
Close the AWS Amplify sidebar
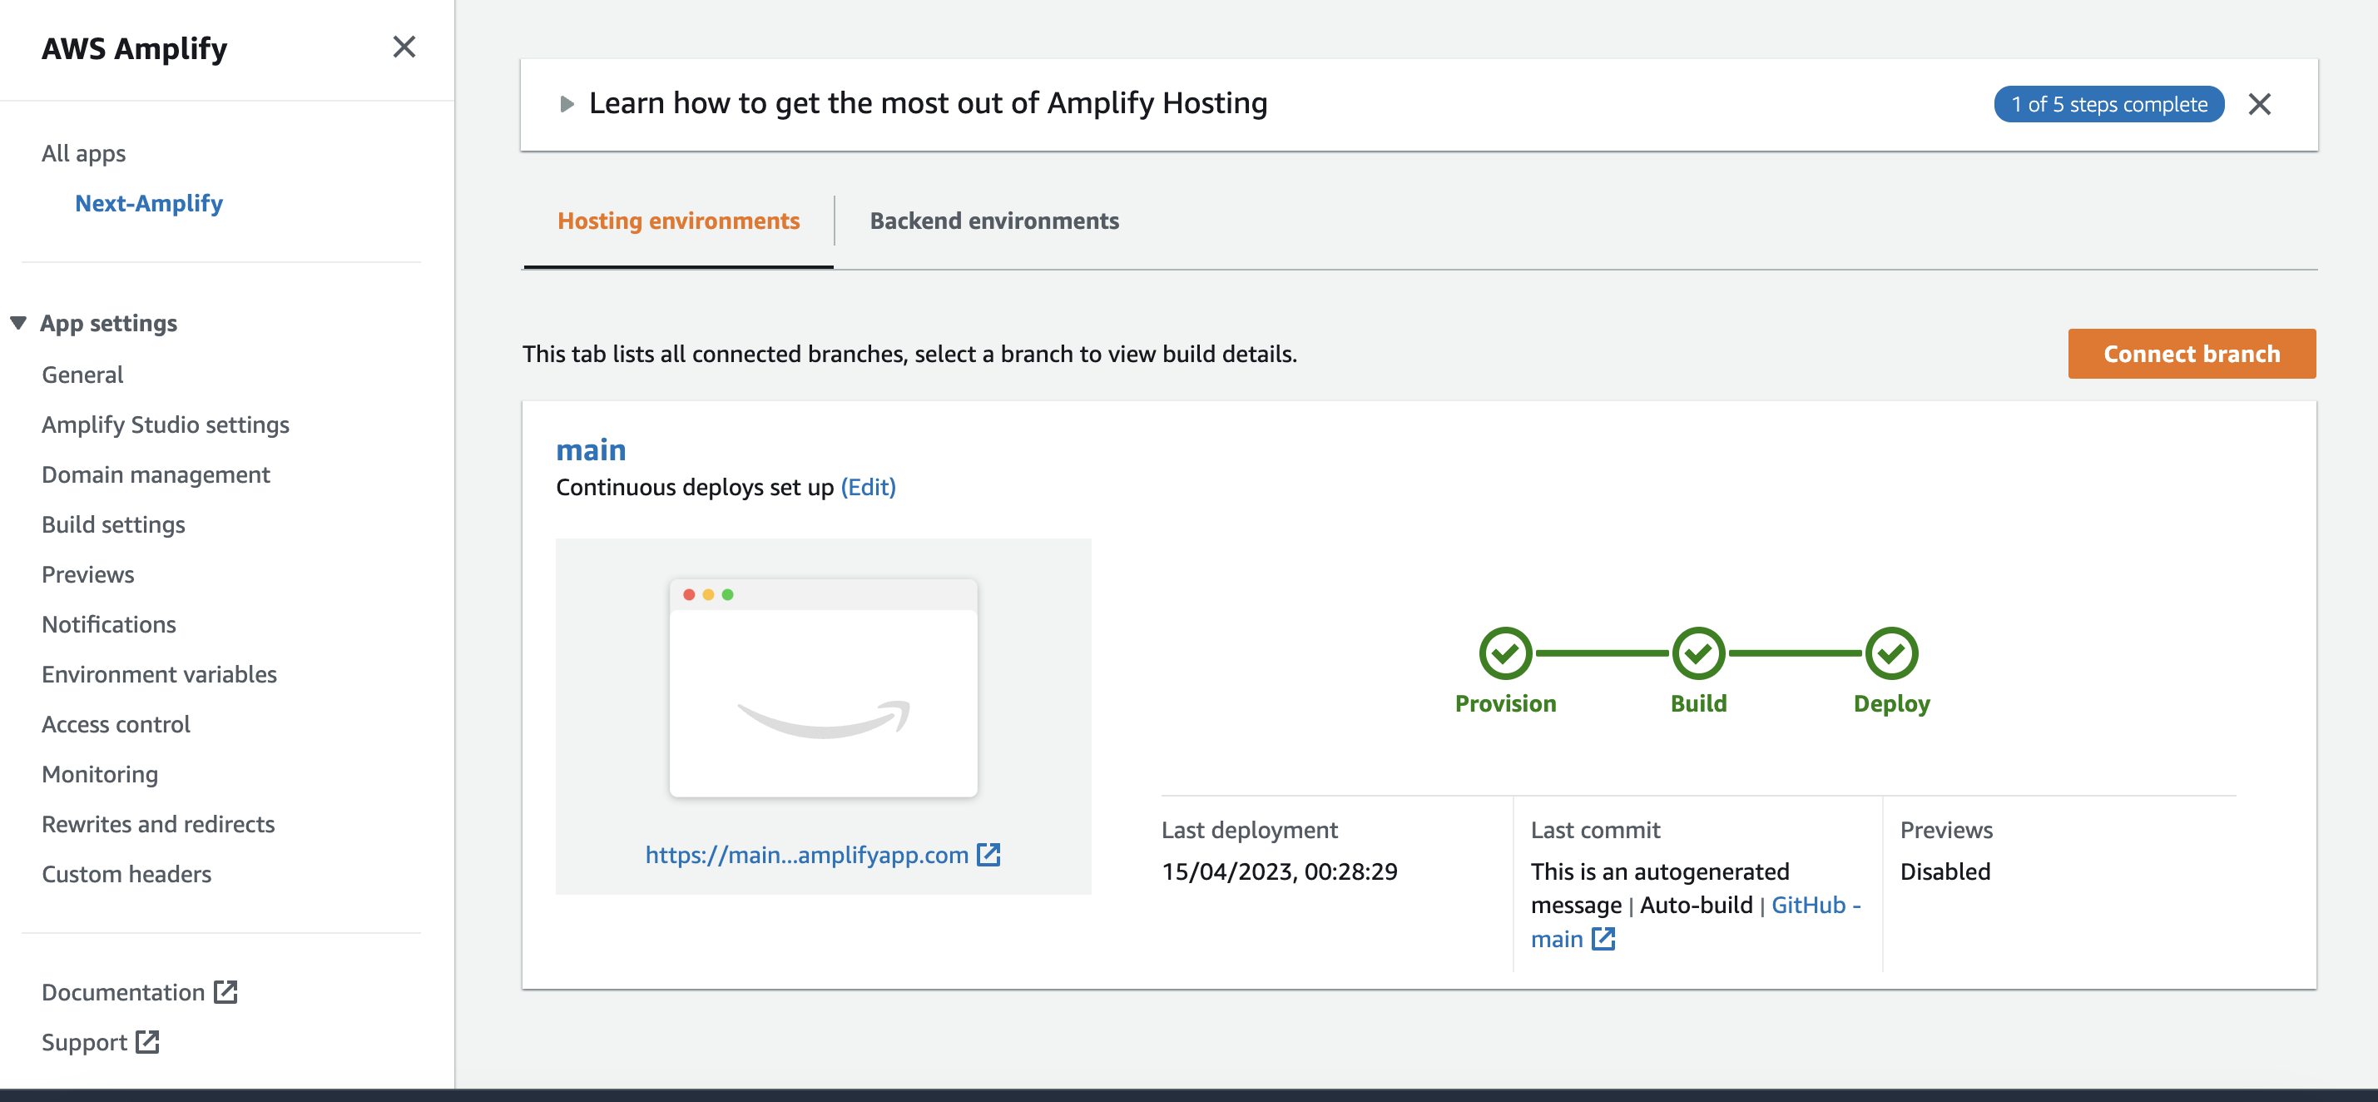pos(404,47)
